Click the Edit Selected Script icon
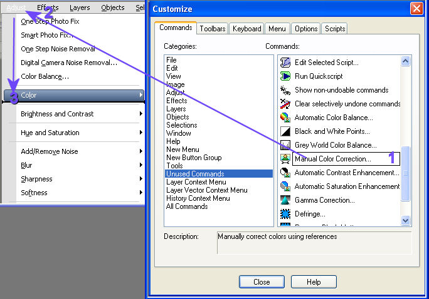 click(285, 63)
